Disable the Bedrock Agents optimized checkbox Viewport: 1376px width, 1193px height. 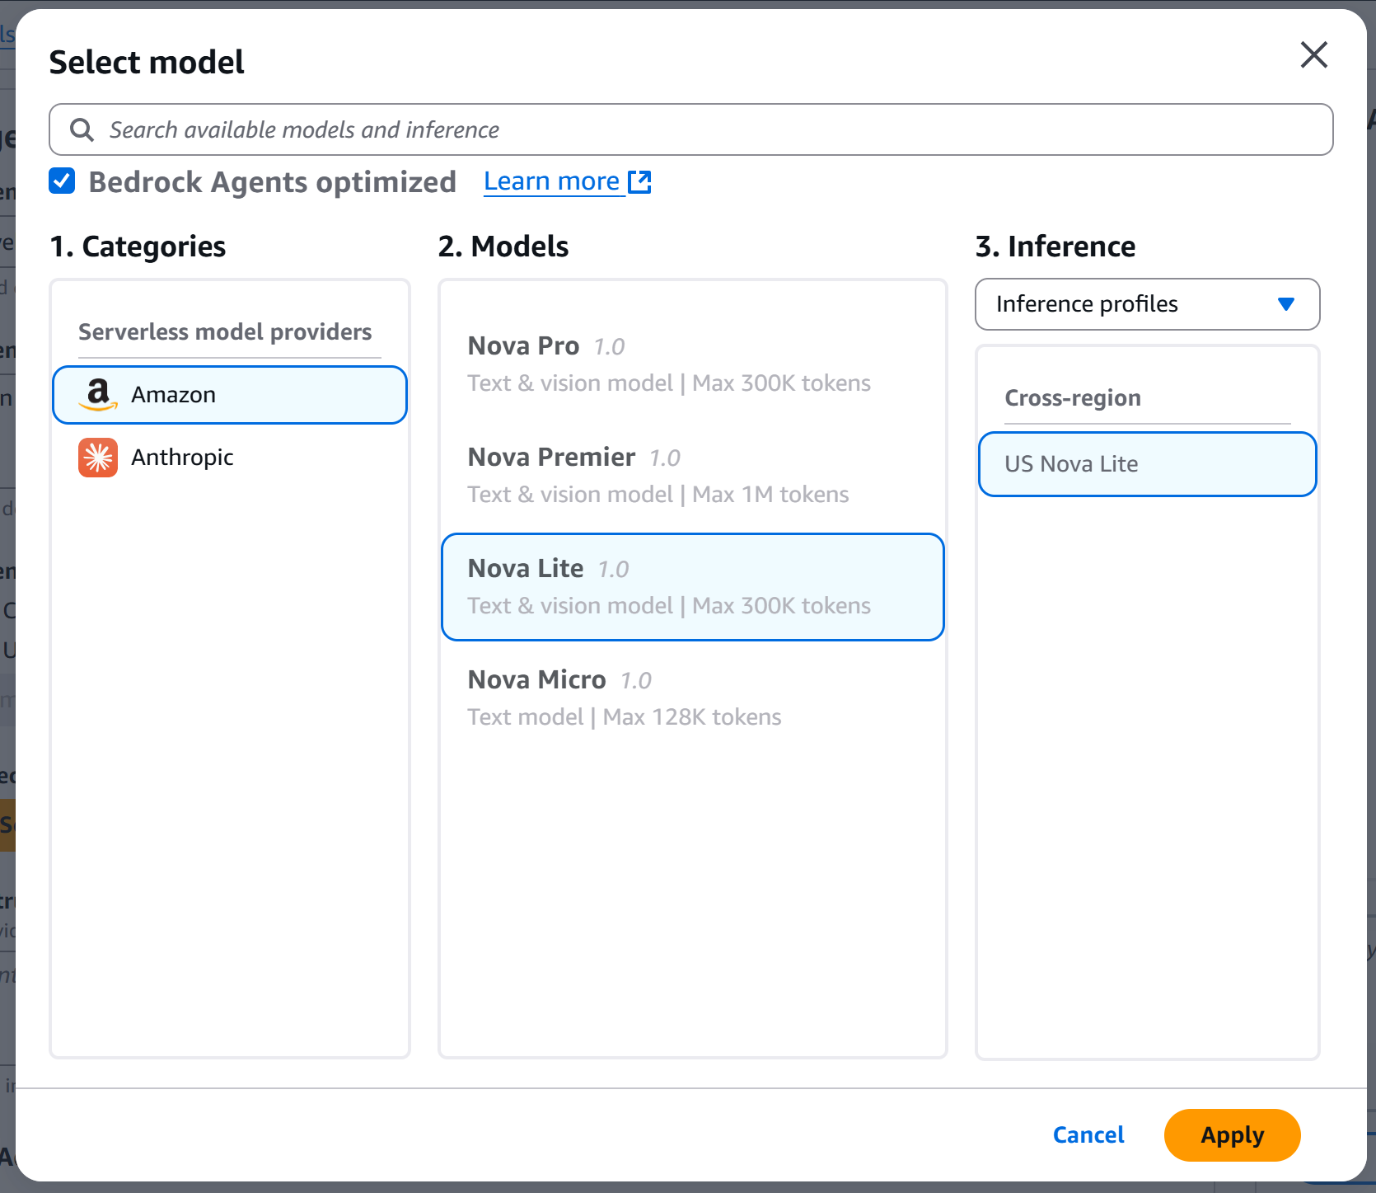pyautogui.click(x=62, y=181)
